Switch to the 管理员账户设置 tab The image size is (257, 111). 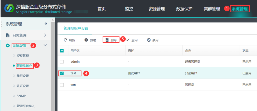tap(76, 29)
